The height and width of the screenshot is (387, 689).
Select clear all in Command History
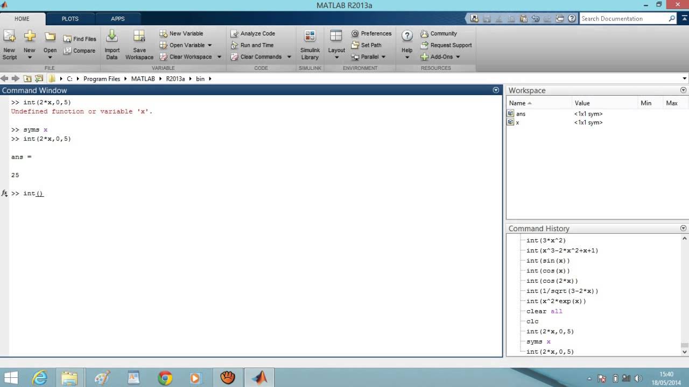[x=544, y=311]
